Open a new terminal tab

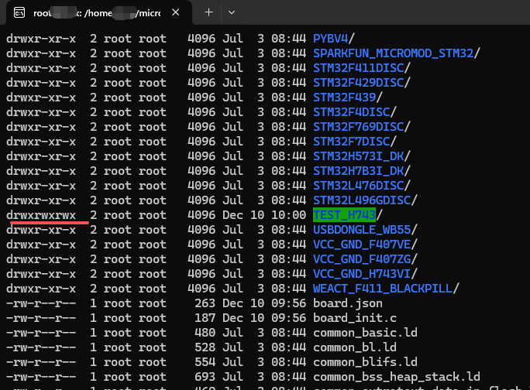[x=209, y=12]
